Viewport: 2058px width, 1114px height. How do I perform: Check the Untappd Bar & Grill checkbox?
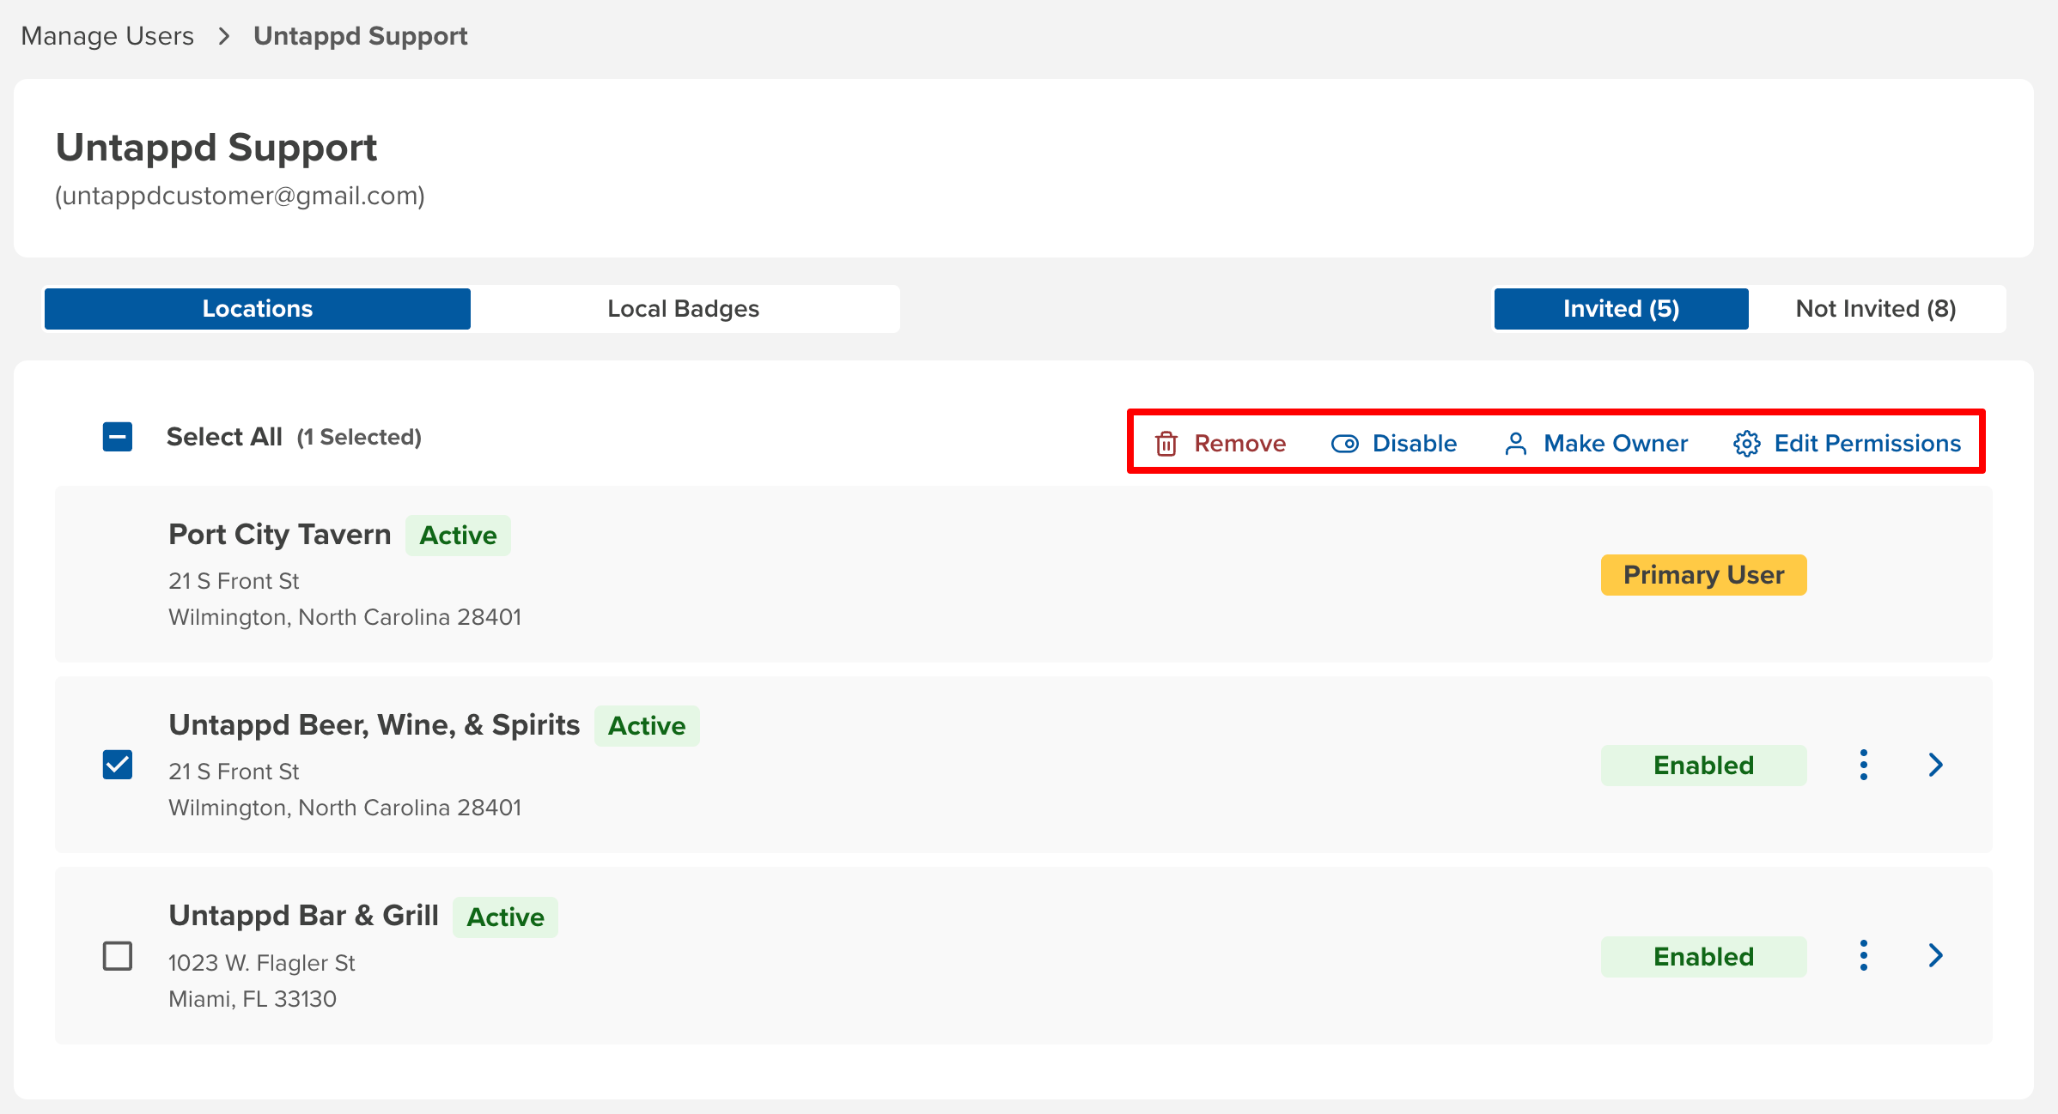pyautogui.click(x=118, y=955)
